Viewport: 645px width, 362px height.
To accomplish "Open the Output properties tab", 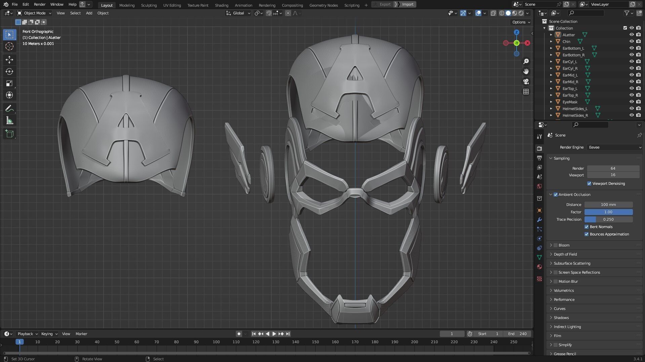I will [539, 158].
